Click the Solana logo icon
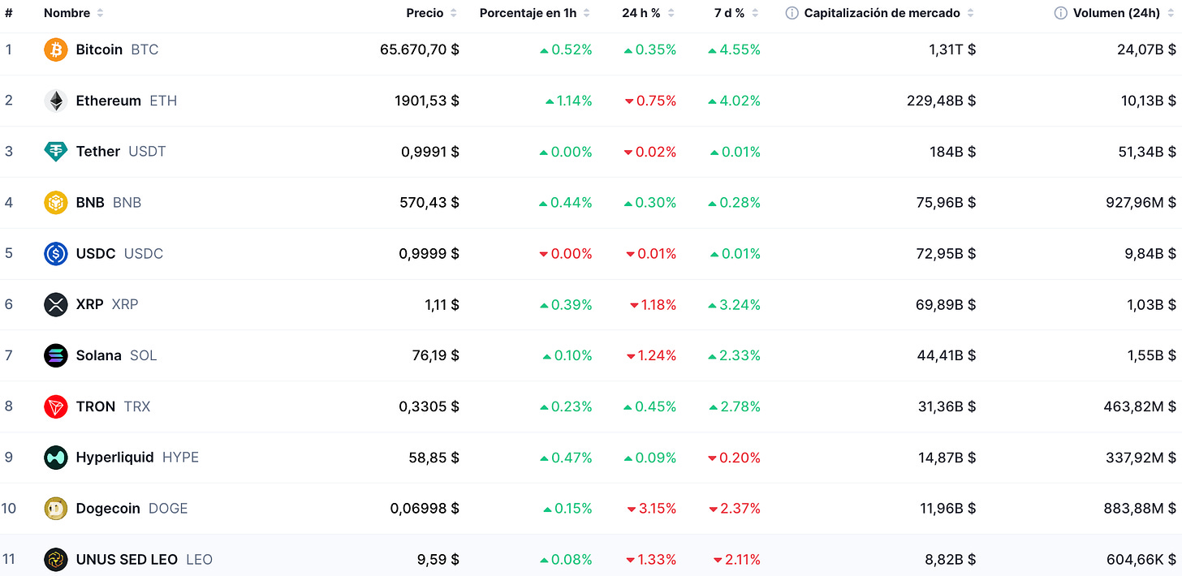Image resolution: width=1182 pixels, height=576 pixels. pyautogui.click(x=56, y=355)
